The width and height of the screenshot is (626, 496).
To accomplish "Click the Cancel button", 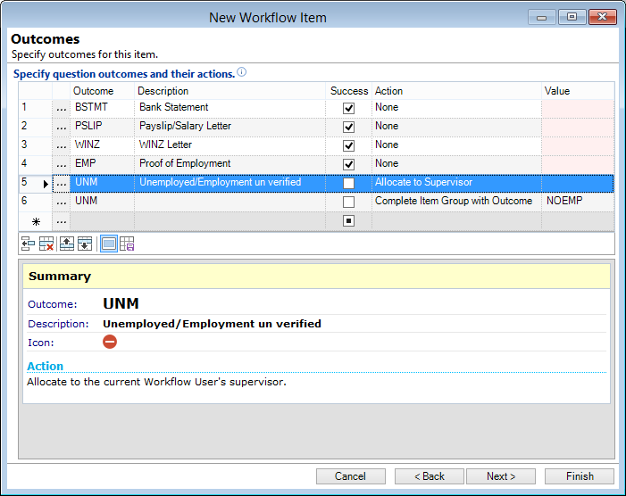I will pos(351,476).
